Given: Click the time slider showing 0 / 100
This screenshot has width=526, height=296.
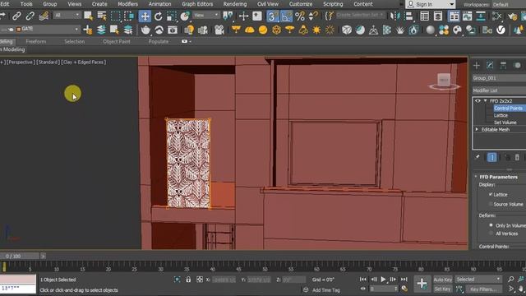Looking at the screenshot, I should tap(20, 256).
